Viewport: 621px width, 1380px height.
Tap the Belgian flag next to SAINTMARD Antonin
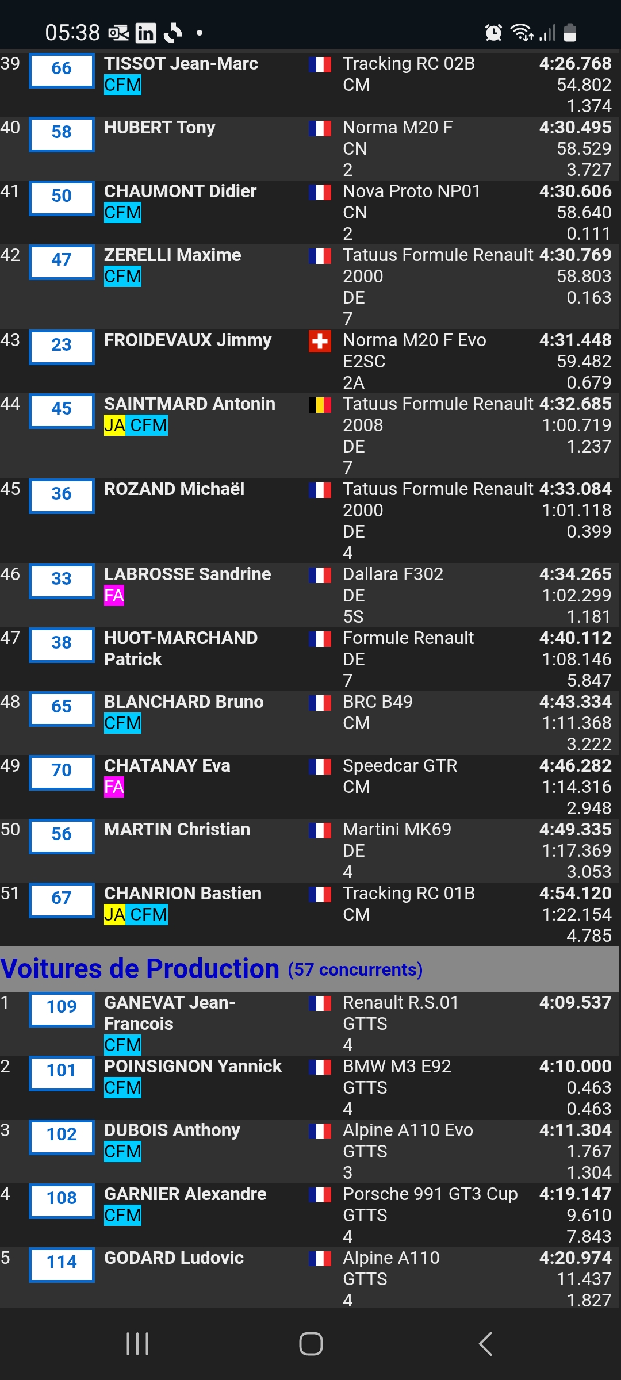point(320,405)
